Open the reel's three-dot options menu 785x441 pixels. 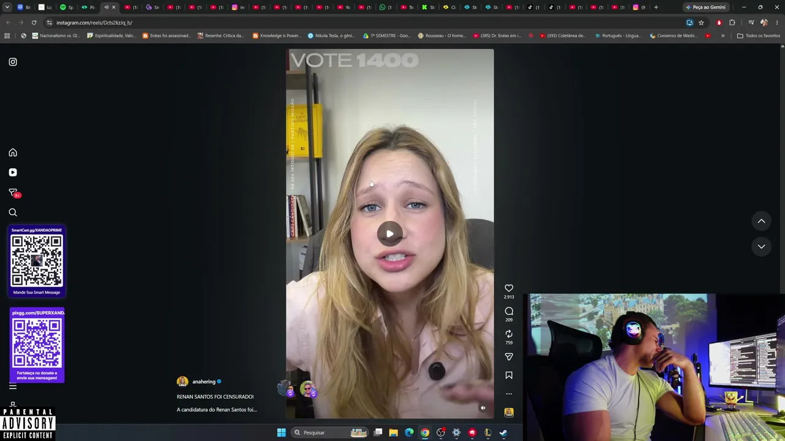[509, 394]
